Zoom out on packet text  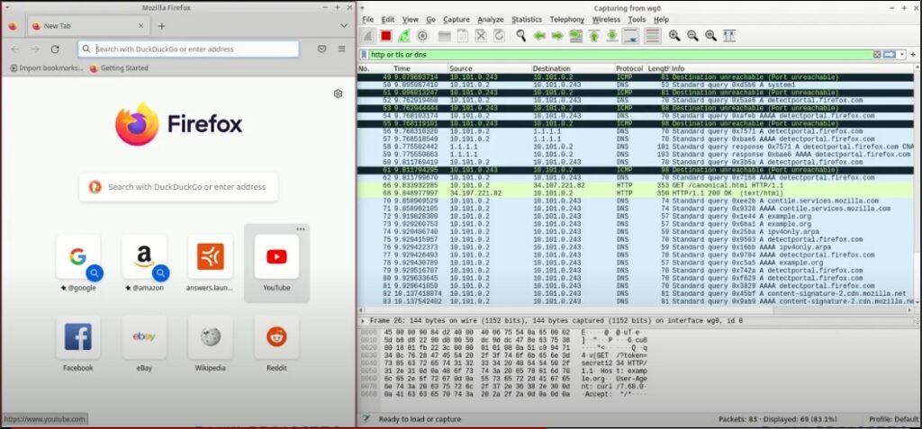pos(692,36)
